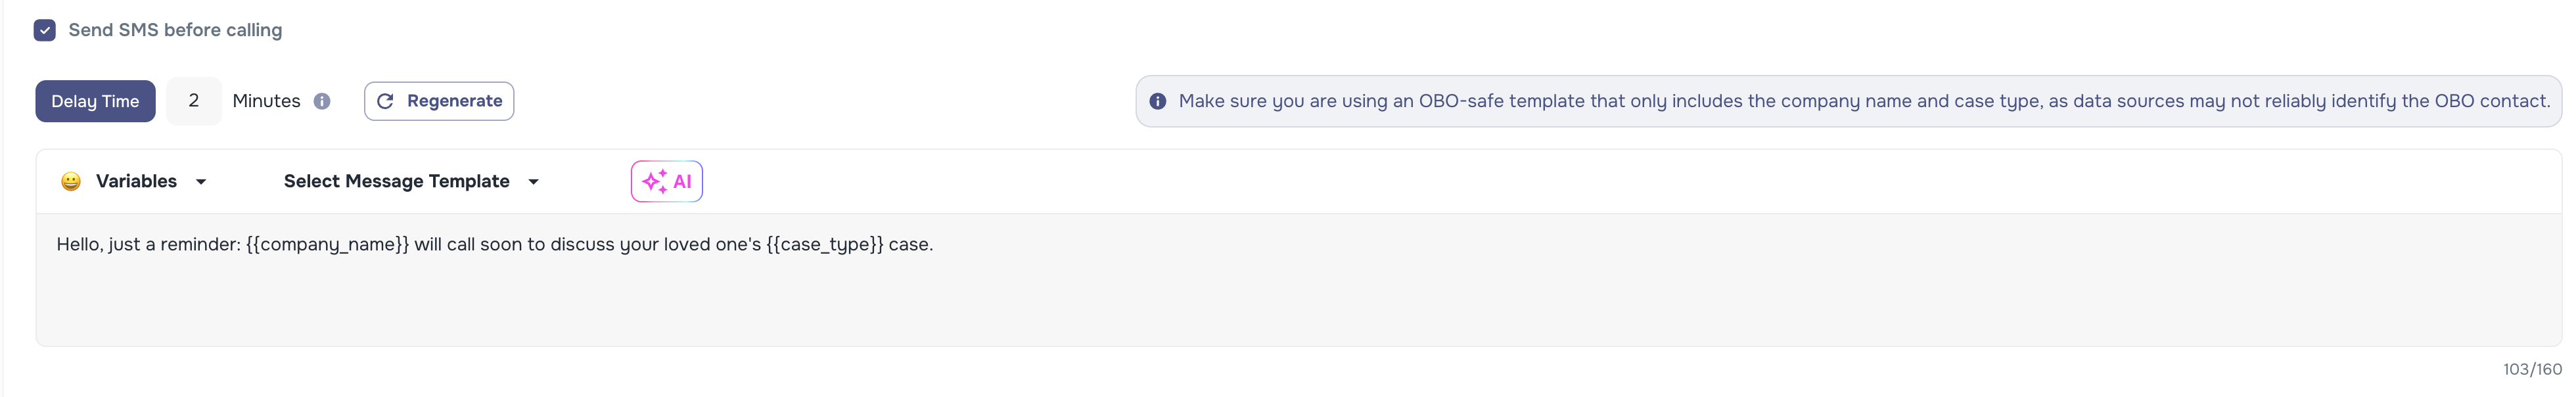Image resolution: width=2576 pixels, height=397 pixels.
Task: Click the info icon in the OBO warning banner
Action: click(1158, 100)
